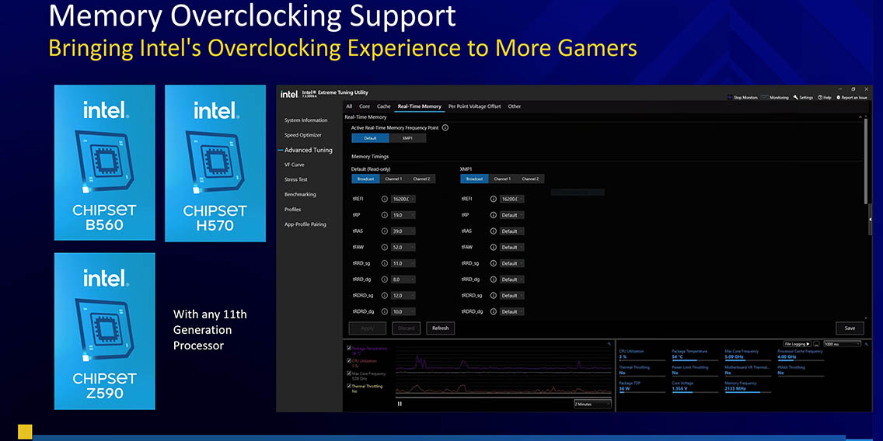
Task: Select Channel 2 under Default (Read-only)
Action: pos(421,179)
